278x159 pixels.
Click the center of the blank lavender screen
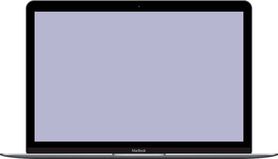click(139, 77)
